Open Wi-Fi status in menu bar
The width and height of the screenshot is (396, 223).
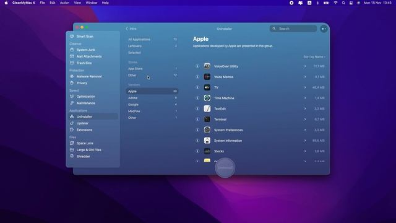click(335, 2)
